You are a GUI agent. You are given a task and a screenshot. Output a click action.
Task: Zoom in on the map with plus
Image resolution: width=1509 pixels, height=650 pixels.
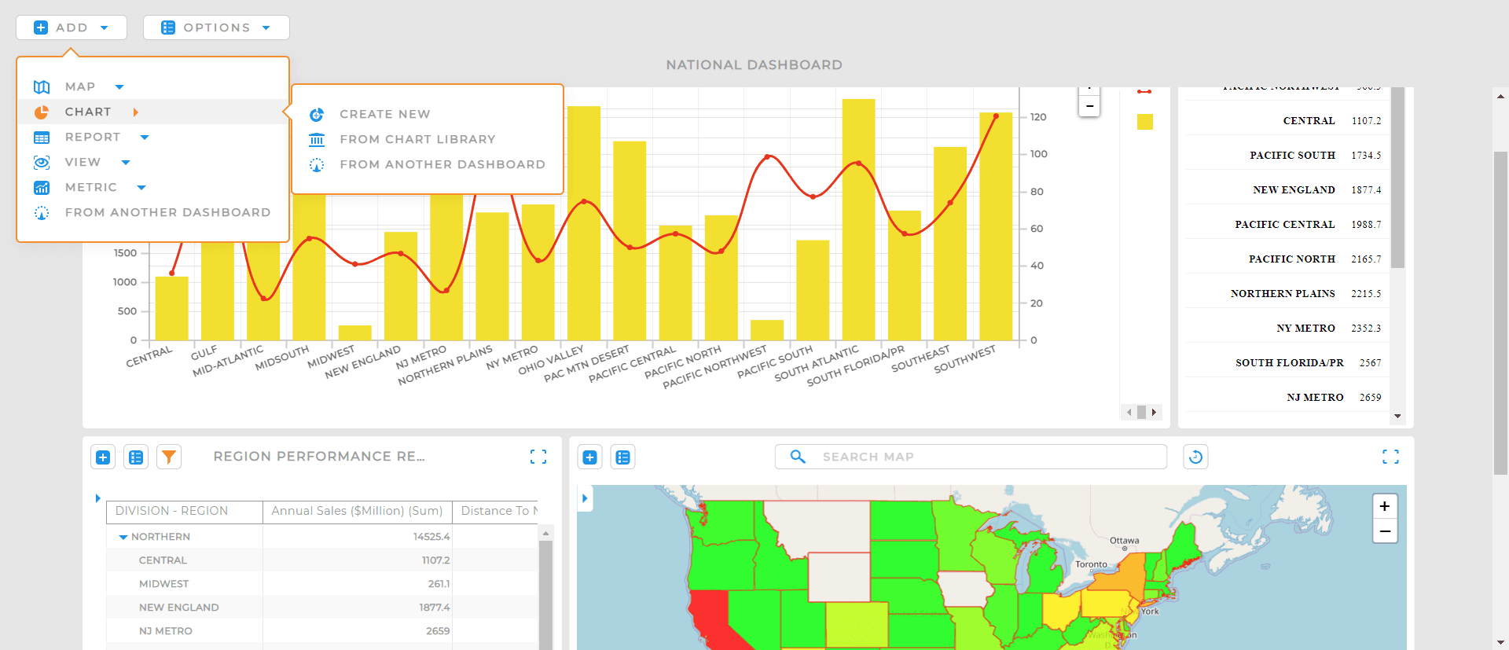point(1385,506)
